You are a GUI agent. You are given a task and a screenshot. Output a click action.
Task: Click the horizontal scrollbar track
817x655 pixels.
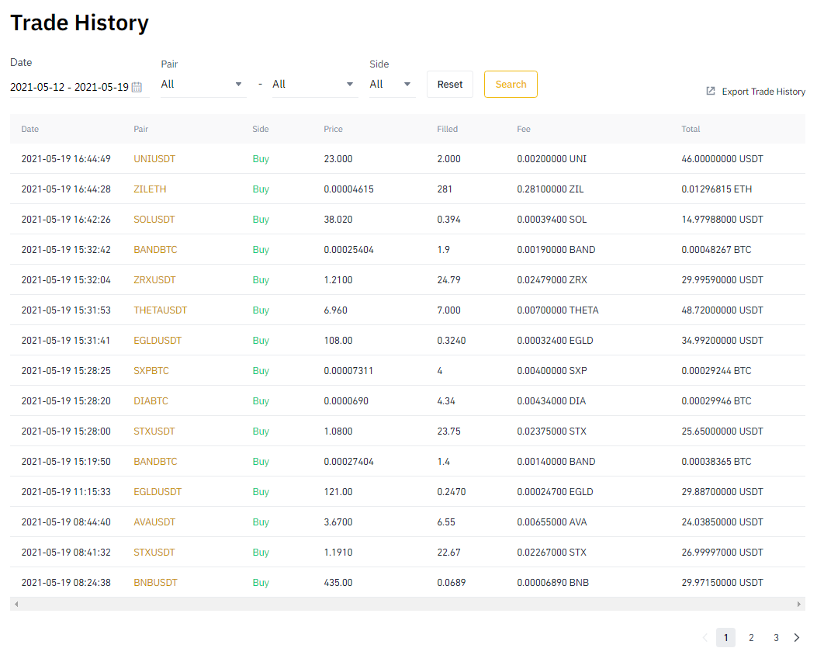click(407, 604)
